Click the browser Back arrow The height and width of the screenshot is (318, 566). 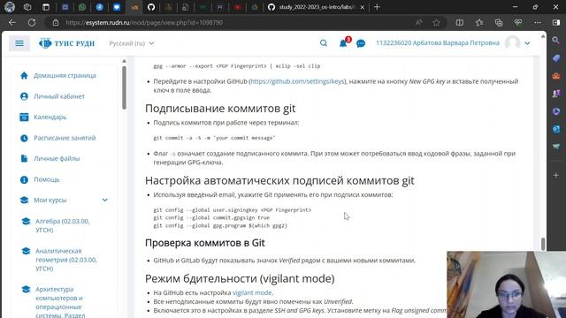point(12,22)
